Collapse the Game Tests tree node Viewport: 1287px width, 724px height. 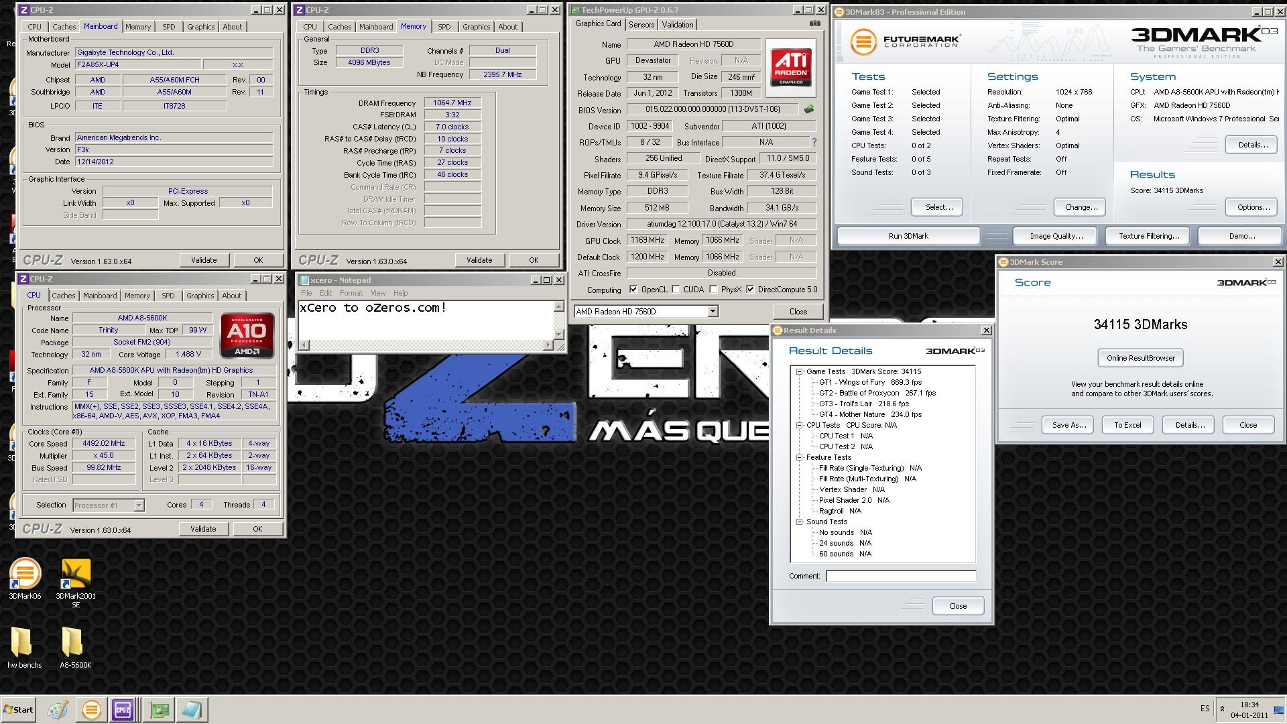(x=799, y=371)
